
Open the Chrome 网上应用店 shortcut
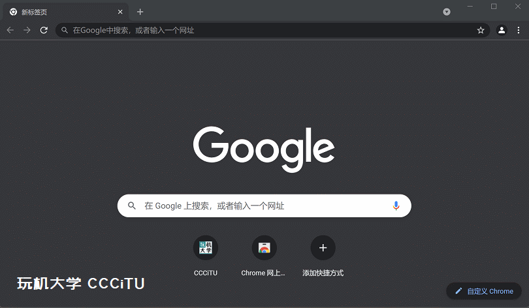(x=264, y=248)
